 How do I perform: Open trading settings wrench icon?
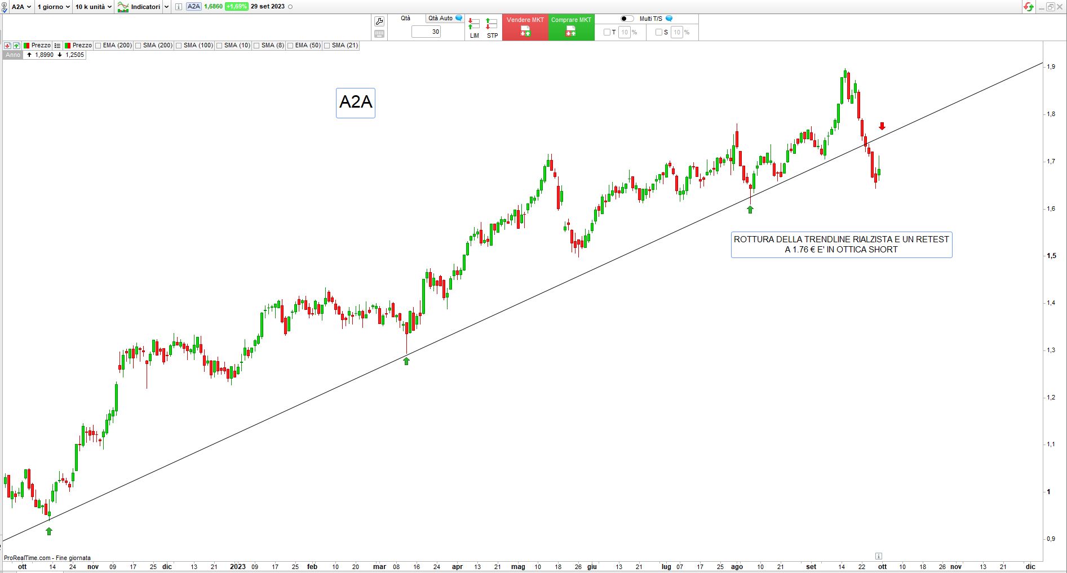(379, 21)
